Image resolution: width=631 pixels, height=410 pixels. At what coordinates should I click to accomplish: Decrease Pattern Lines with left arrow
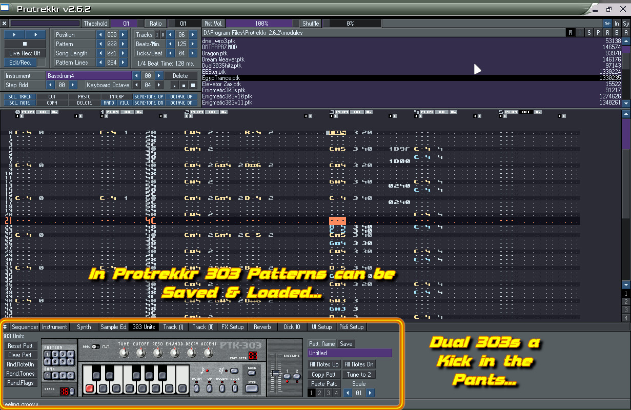pyautogui.click(x=101, y=63)
